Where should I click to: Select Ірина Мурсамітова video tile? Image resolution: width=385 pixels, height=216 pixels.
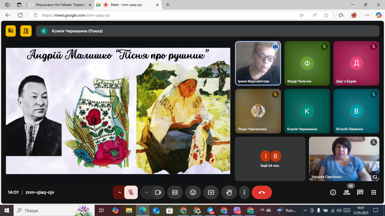point(258,63)
